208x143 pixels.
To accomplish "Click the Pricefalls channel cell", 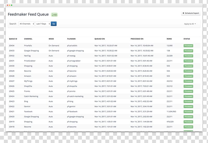I will coord(28,46).
